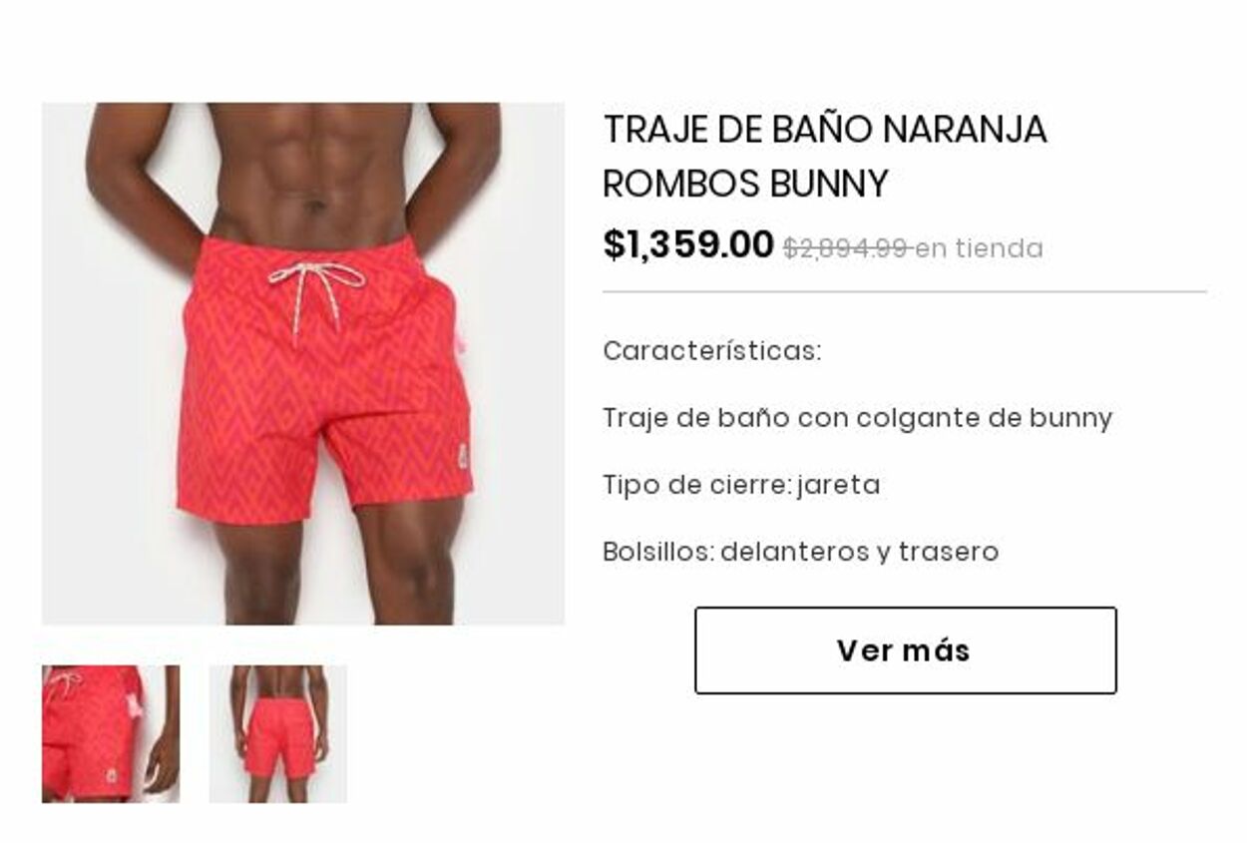Click the product title "Traje de baño naranja rombos bunny"

coord(825,157)
